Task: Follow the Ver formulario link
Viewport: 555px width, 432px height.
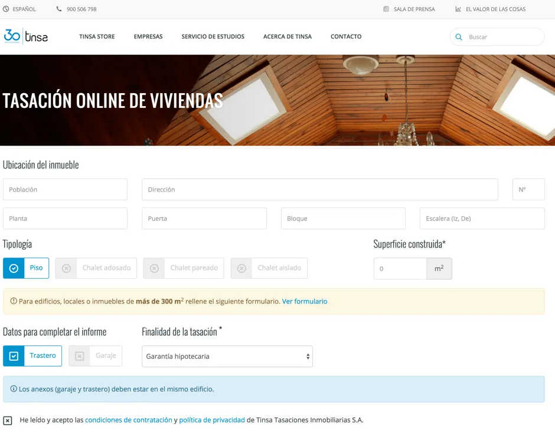Action: pyautogui.click(x=305, y=301)
